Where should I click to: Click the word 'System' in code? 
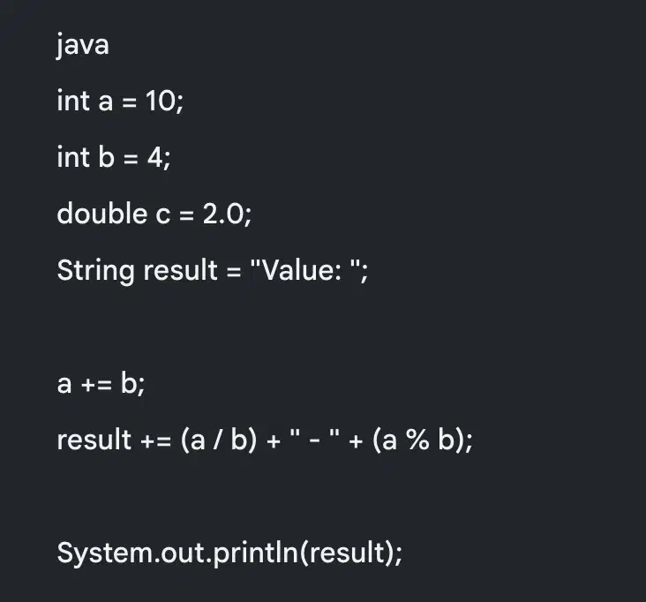(x=105, y=553)
